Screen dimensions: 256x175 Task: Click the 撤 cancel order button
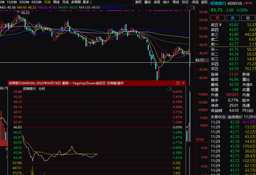pyautogui.click(x=248, y=17)
